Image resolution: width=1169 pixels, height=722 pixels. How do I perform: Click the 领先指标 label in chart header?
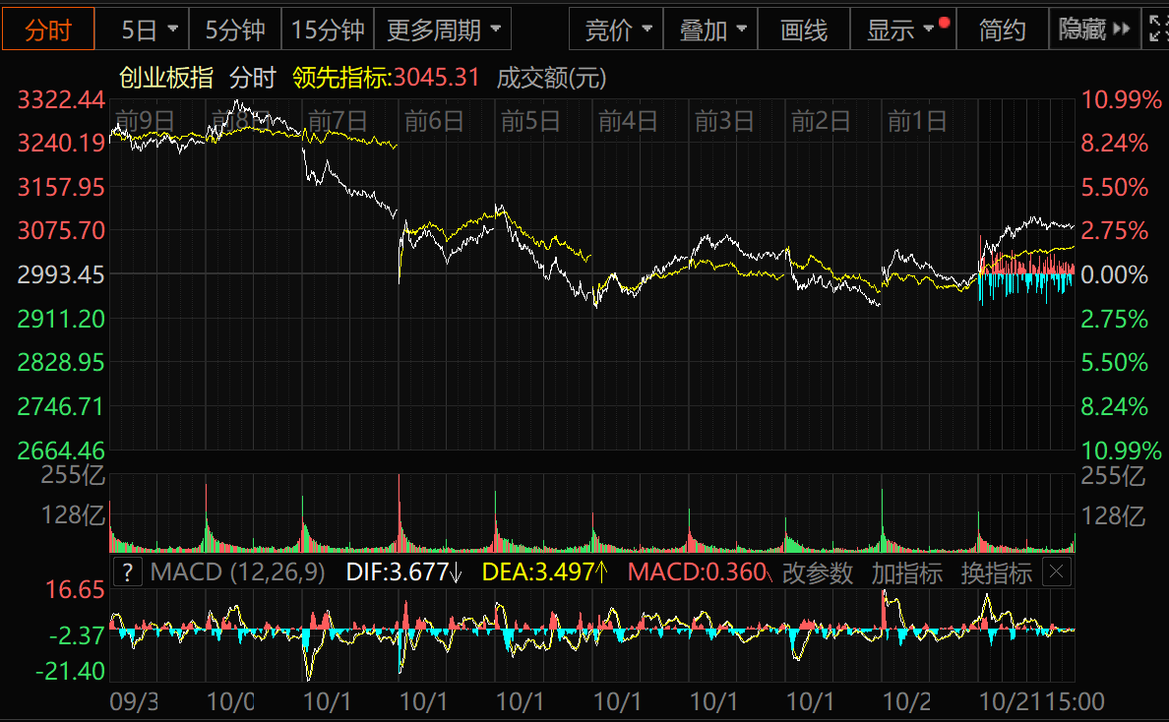pyautogui.click(x=341, y=78)
